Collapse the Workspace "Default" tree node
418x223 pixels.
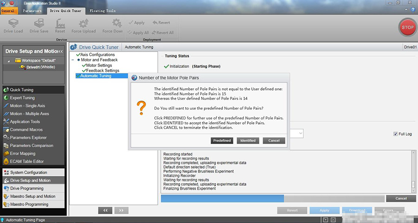[x=9, y=61]
